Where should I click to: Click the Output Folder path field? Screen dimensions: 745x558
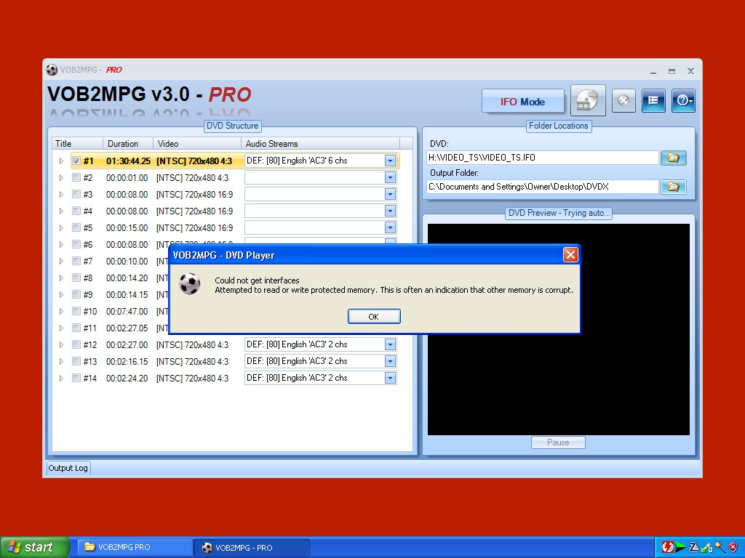[x=543, y=187]
